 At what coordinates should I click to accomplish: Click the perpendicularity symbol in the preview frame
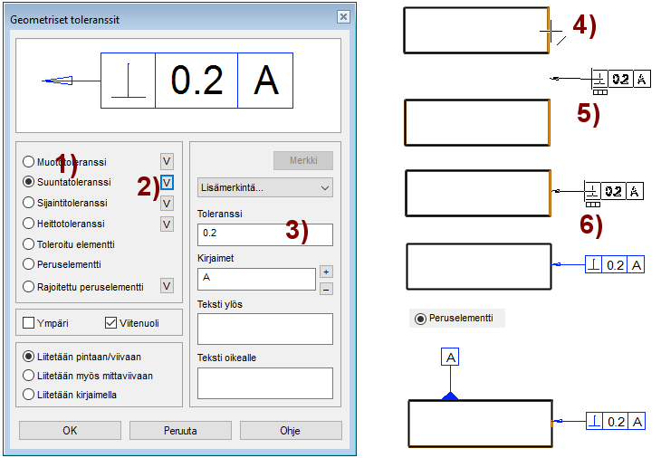[128, 81]
